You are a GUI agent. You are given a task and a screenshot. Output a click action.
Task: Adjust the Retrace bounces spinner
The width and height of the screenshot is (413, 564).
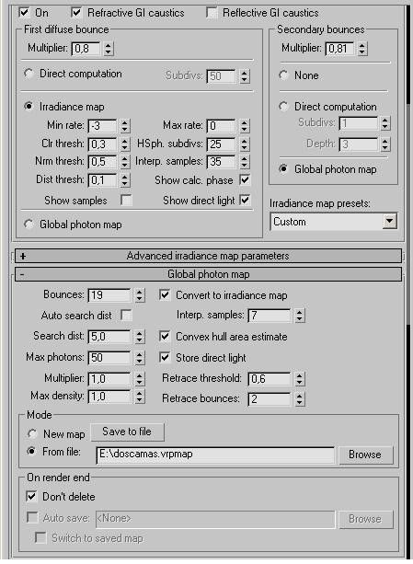[x=300, y=399]
